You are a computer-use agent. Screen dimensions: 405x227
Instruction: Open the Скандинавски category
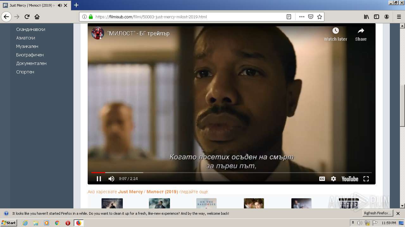tap(31, 29)
